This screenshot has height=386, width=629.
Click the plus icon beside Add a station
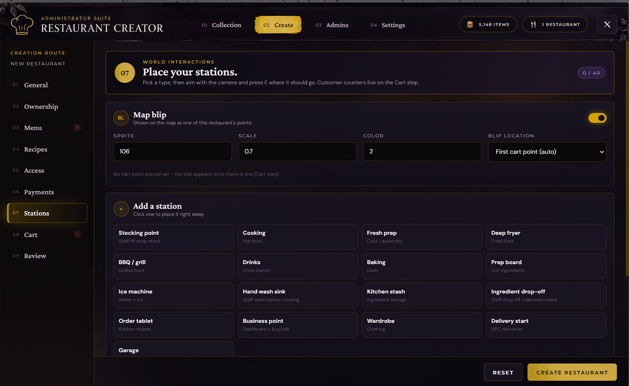coord(121,209)
